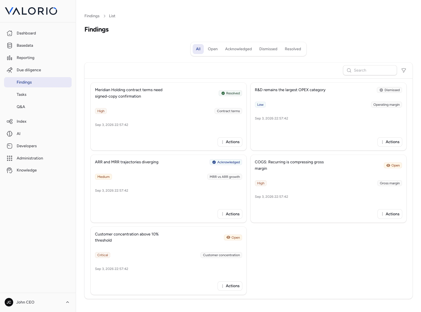Viewport: 421px width, 312px height.
Task: Click the Valorio logo
Action: point(31,11)
